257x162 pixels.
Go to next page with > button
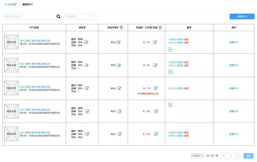click(x=238, y=156)
